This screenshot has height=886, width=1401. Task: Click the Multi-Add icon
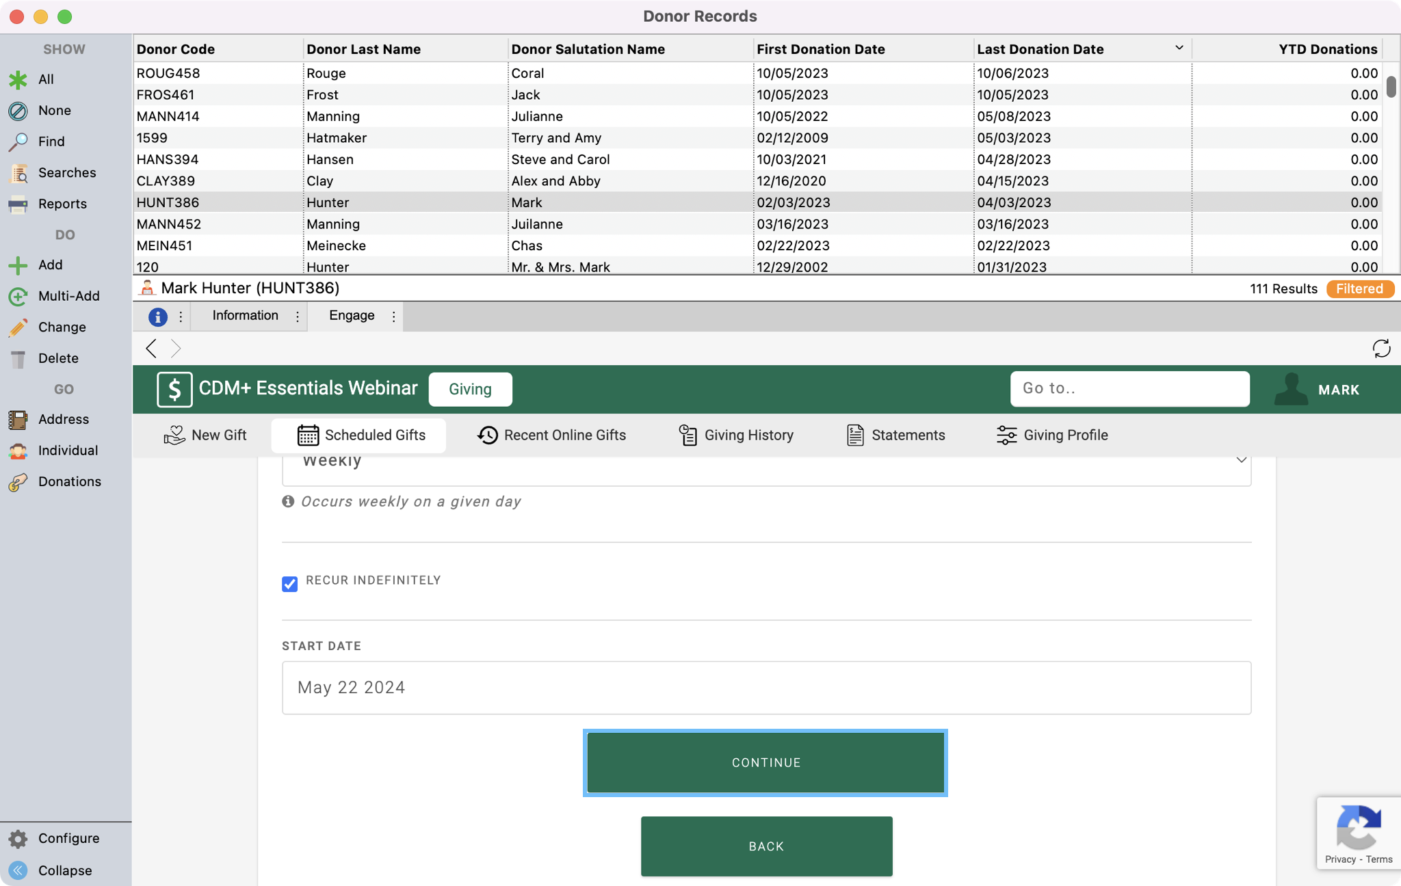(x=18, y=296)
